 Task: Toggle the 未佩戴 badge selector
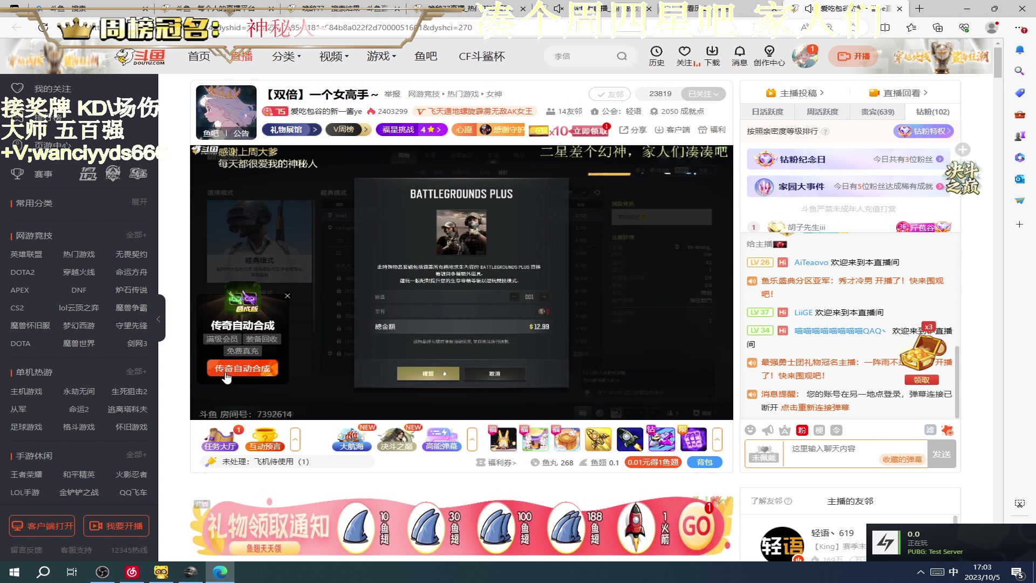764,454
